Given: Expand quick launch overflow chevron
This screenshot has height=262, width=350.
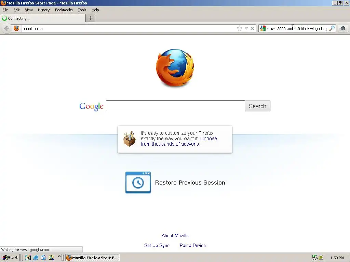Looking at the screenshot, I should point(59,257).
